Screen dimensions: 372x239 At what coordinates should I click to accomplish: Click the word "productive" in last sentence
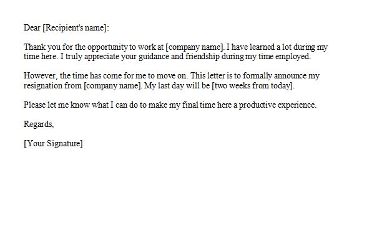[x=257, y=105]
